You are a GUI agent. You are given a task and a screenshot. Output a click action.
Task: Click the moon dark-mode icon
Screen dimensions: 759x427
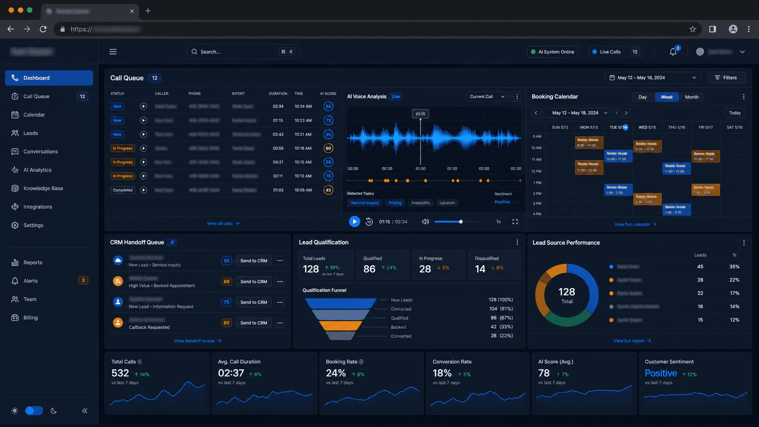coord(54,411)
